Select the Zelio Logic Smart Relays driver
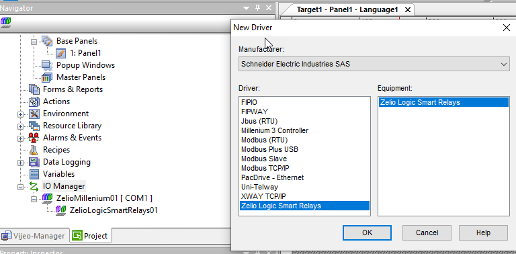 pos(304,206)
